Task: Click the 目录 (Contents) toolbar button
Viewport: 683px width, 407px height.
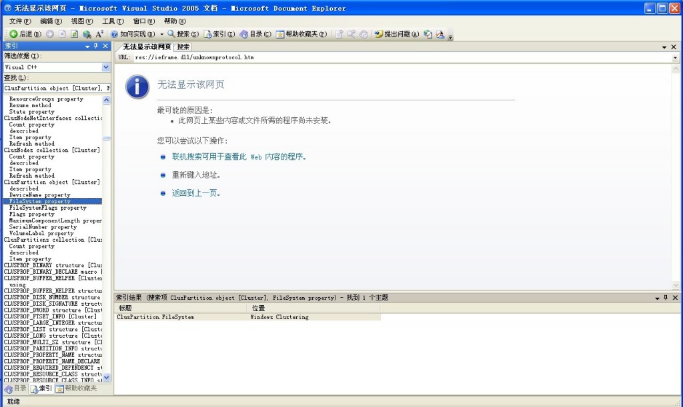Action: coord(255,34)
